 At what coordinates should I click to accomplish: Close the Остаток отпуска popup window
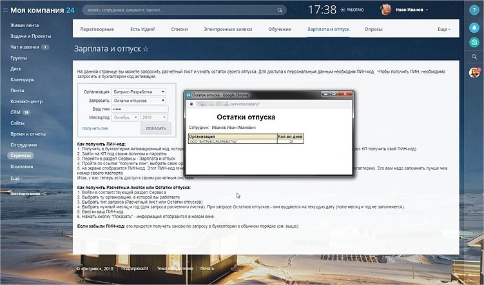[345, 94]
